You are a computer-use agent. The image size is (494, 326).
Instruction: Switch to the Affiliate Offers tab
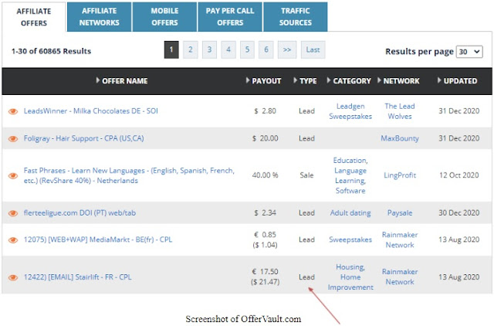pos(34,17)
